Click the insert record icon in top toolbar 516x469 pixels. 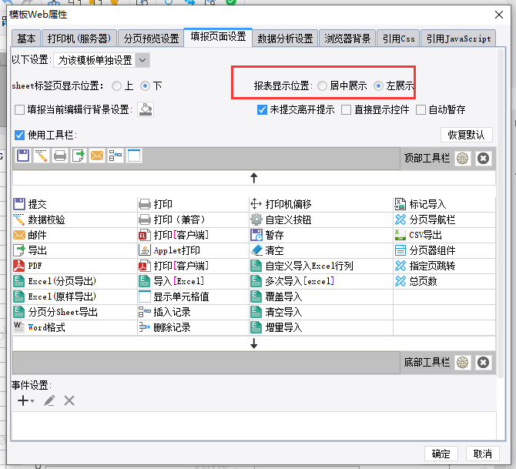[x=116, y=156]
